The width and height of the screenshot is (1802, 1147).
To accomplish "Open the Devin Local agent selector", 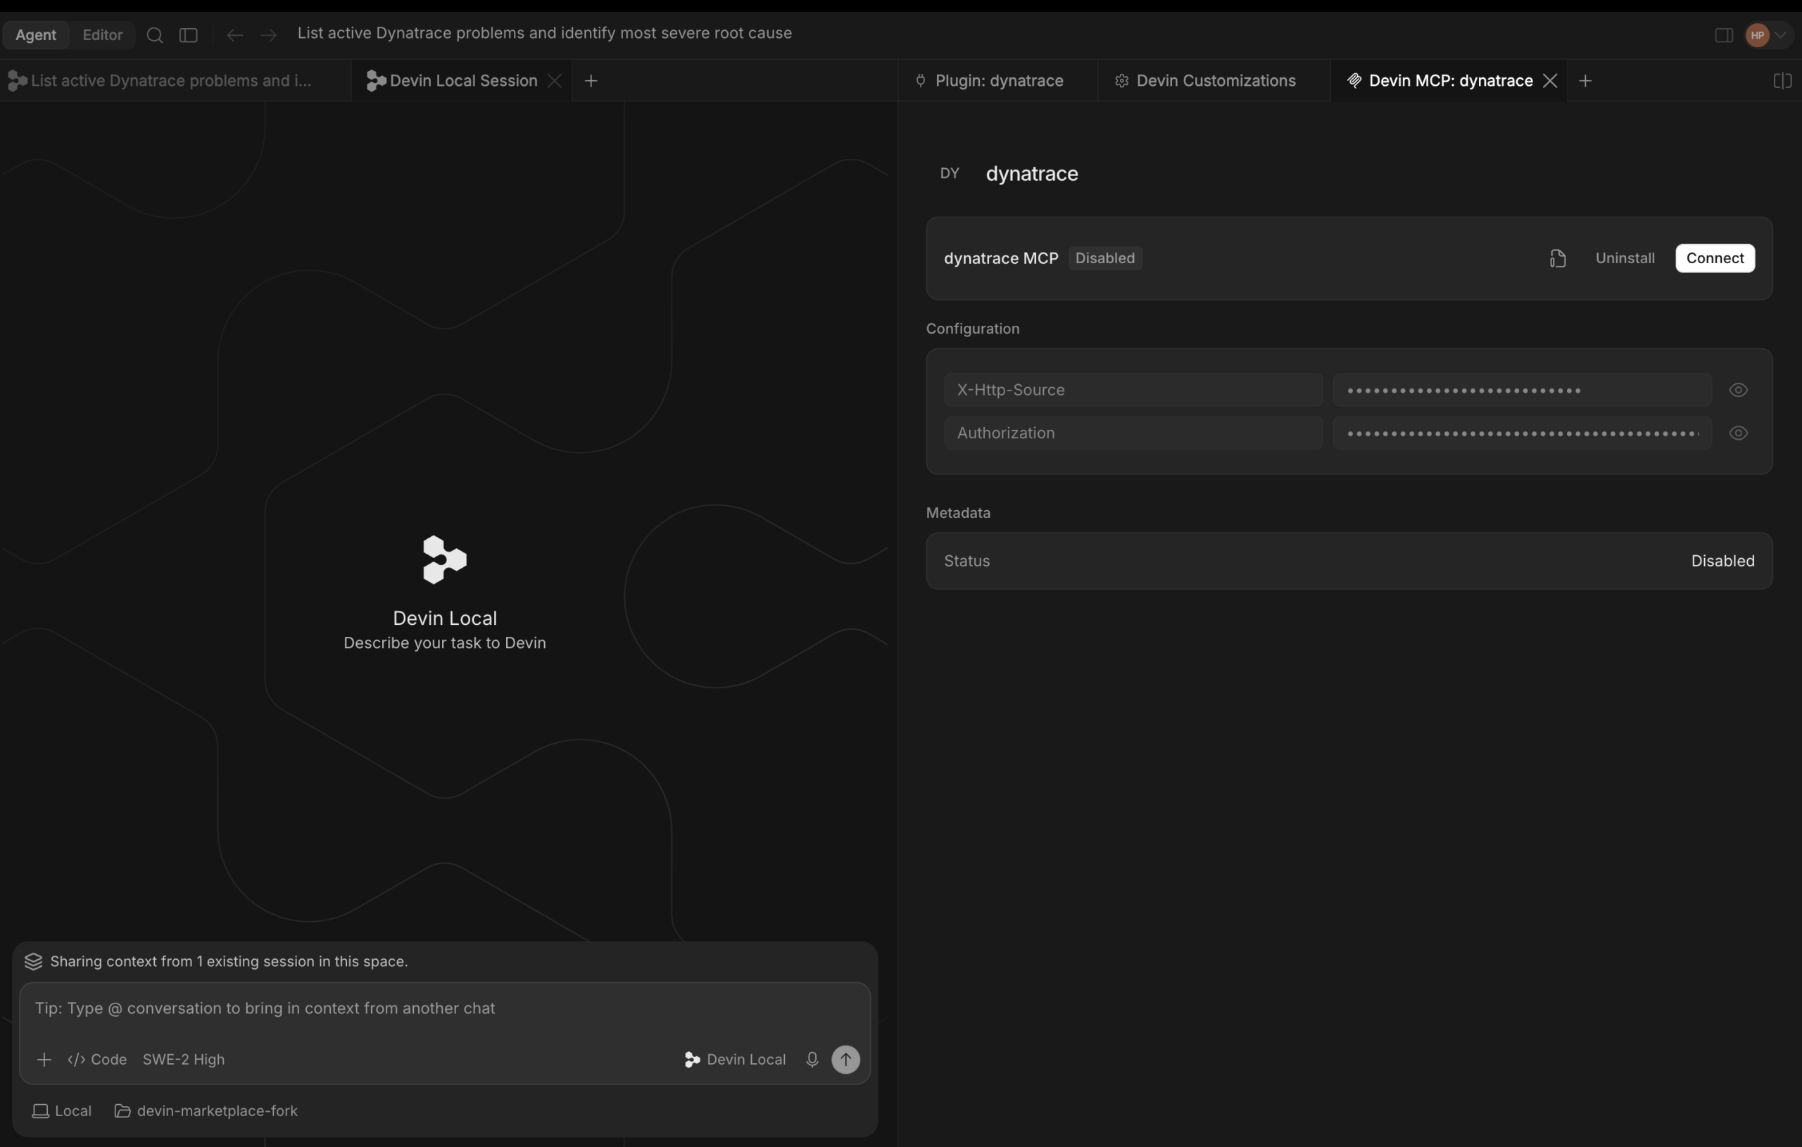I will tap(735, 1060).
